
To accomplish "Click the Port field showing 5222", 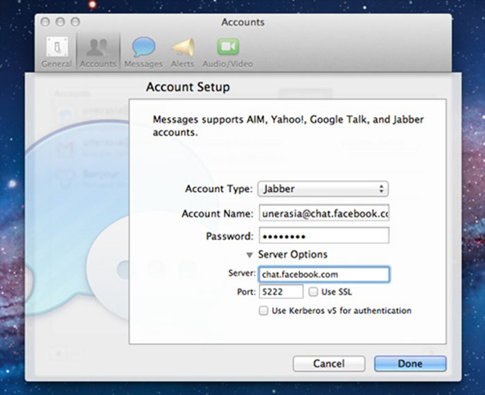I will (281, 292).
